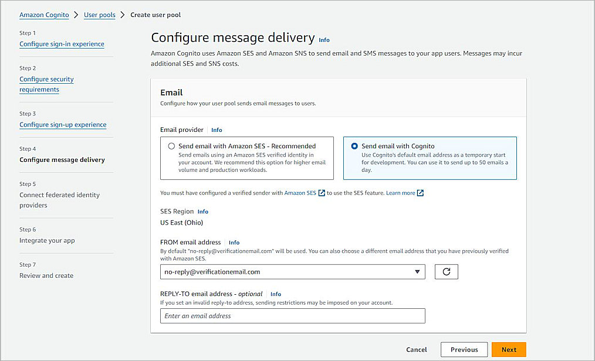595x361 pixels.
Task: Click the Previous button
Action: (464, 349)
